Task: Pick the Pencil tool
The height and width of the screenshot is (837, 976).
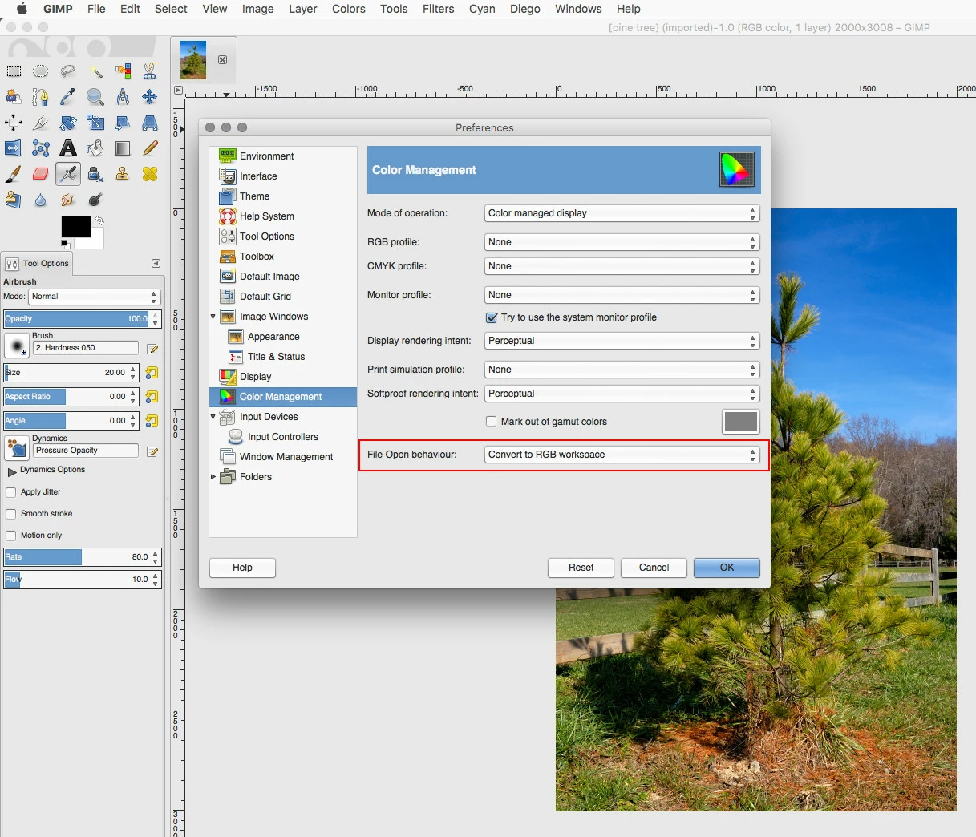Action: 150,148
